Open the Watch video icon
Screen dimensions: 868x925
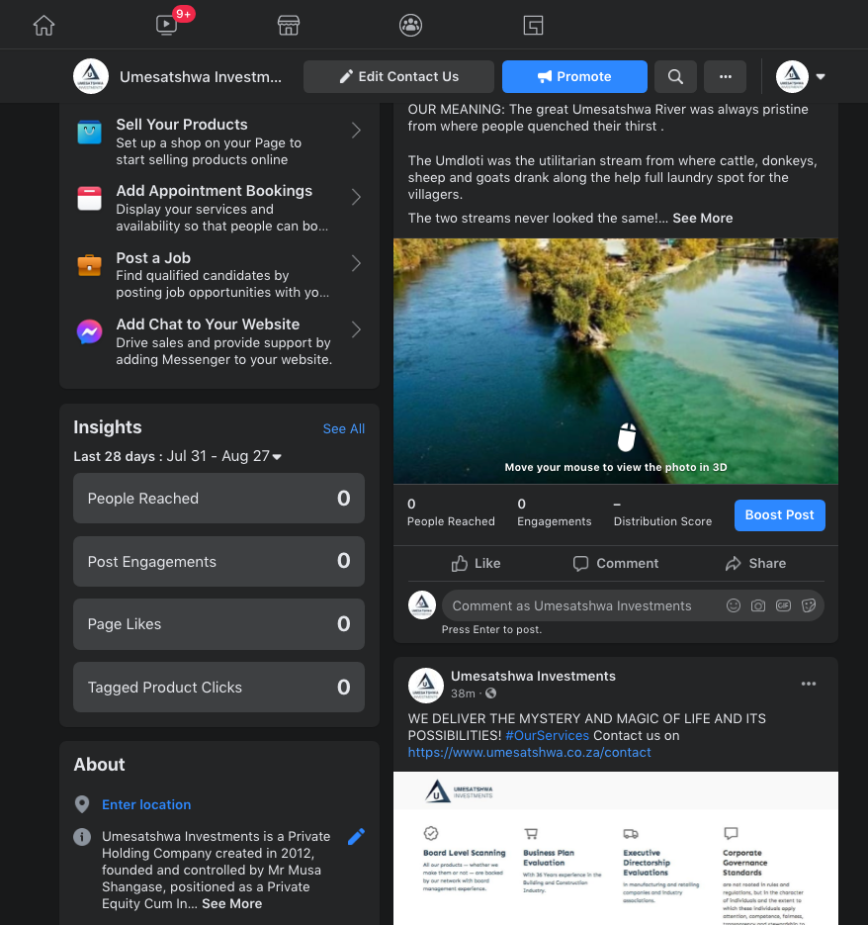click(166, 26)
